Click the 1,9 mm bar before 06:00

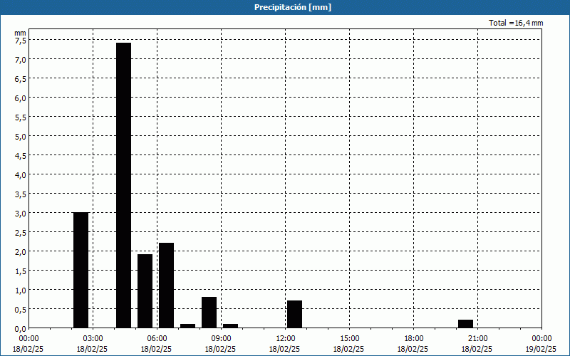[x=145, y=291]
